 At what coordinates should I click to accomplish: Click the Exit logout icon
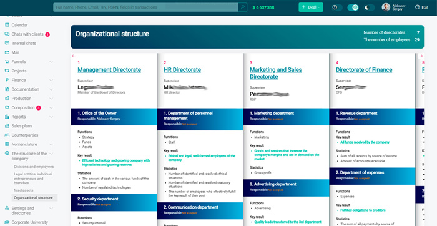pyautogui.click(x=417, y=7)
